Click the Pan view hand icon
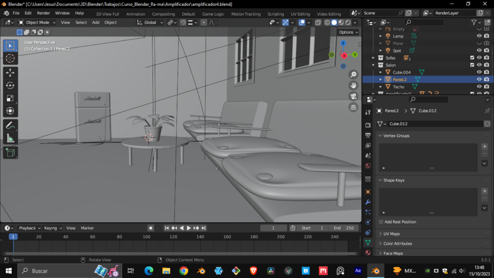Image resolution: width=494 pixels, height=278 pixels. (x=354, y=86)
